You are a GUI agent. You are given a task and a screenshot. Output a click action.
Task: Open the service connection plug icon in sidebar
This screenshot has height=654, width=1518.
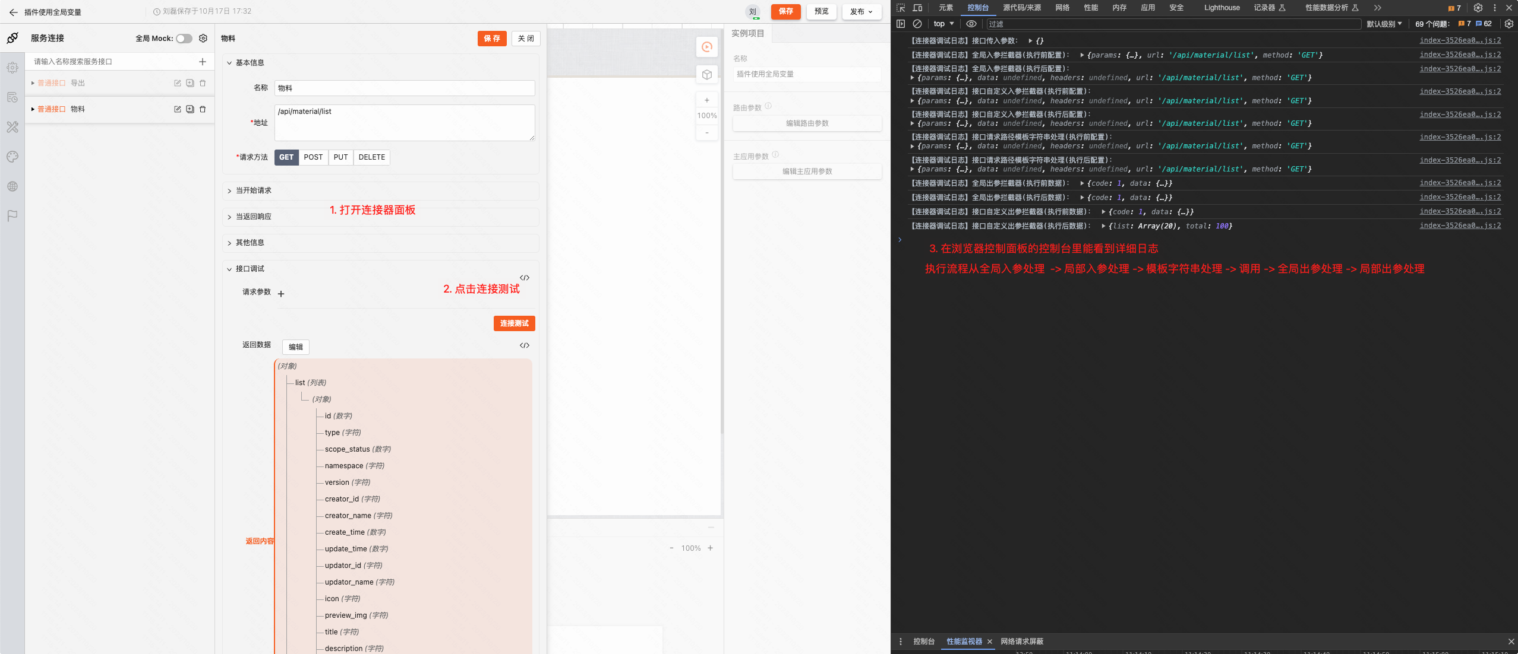pos(12,38)
